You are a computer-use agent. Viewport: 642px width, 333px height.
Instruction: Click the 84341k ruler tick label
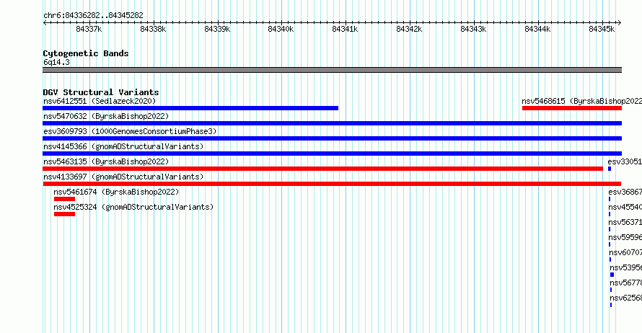[345, 29]
